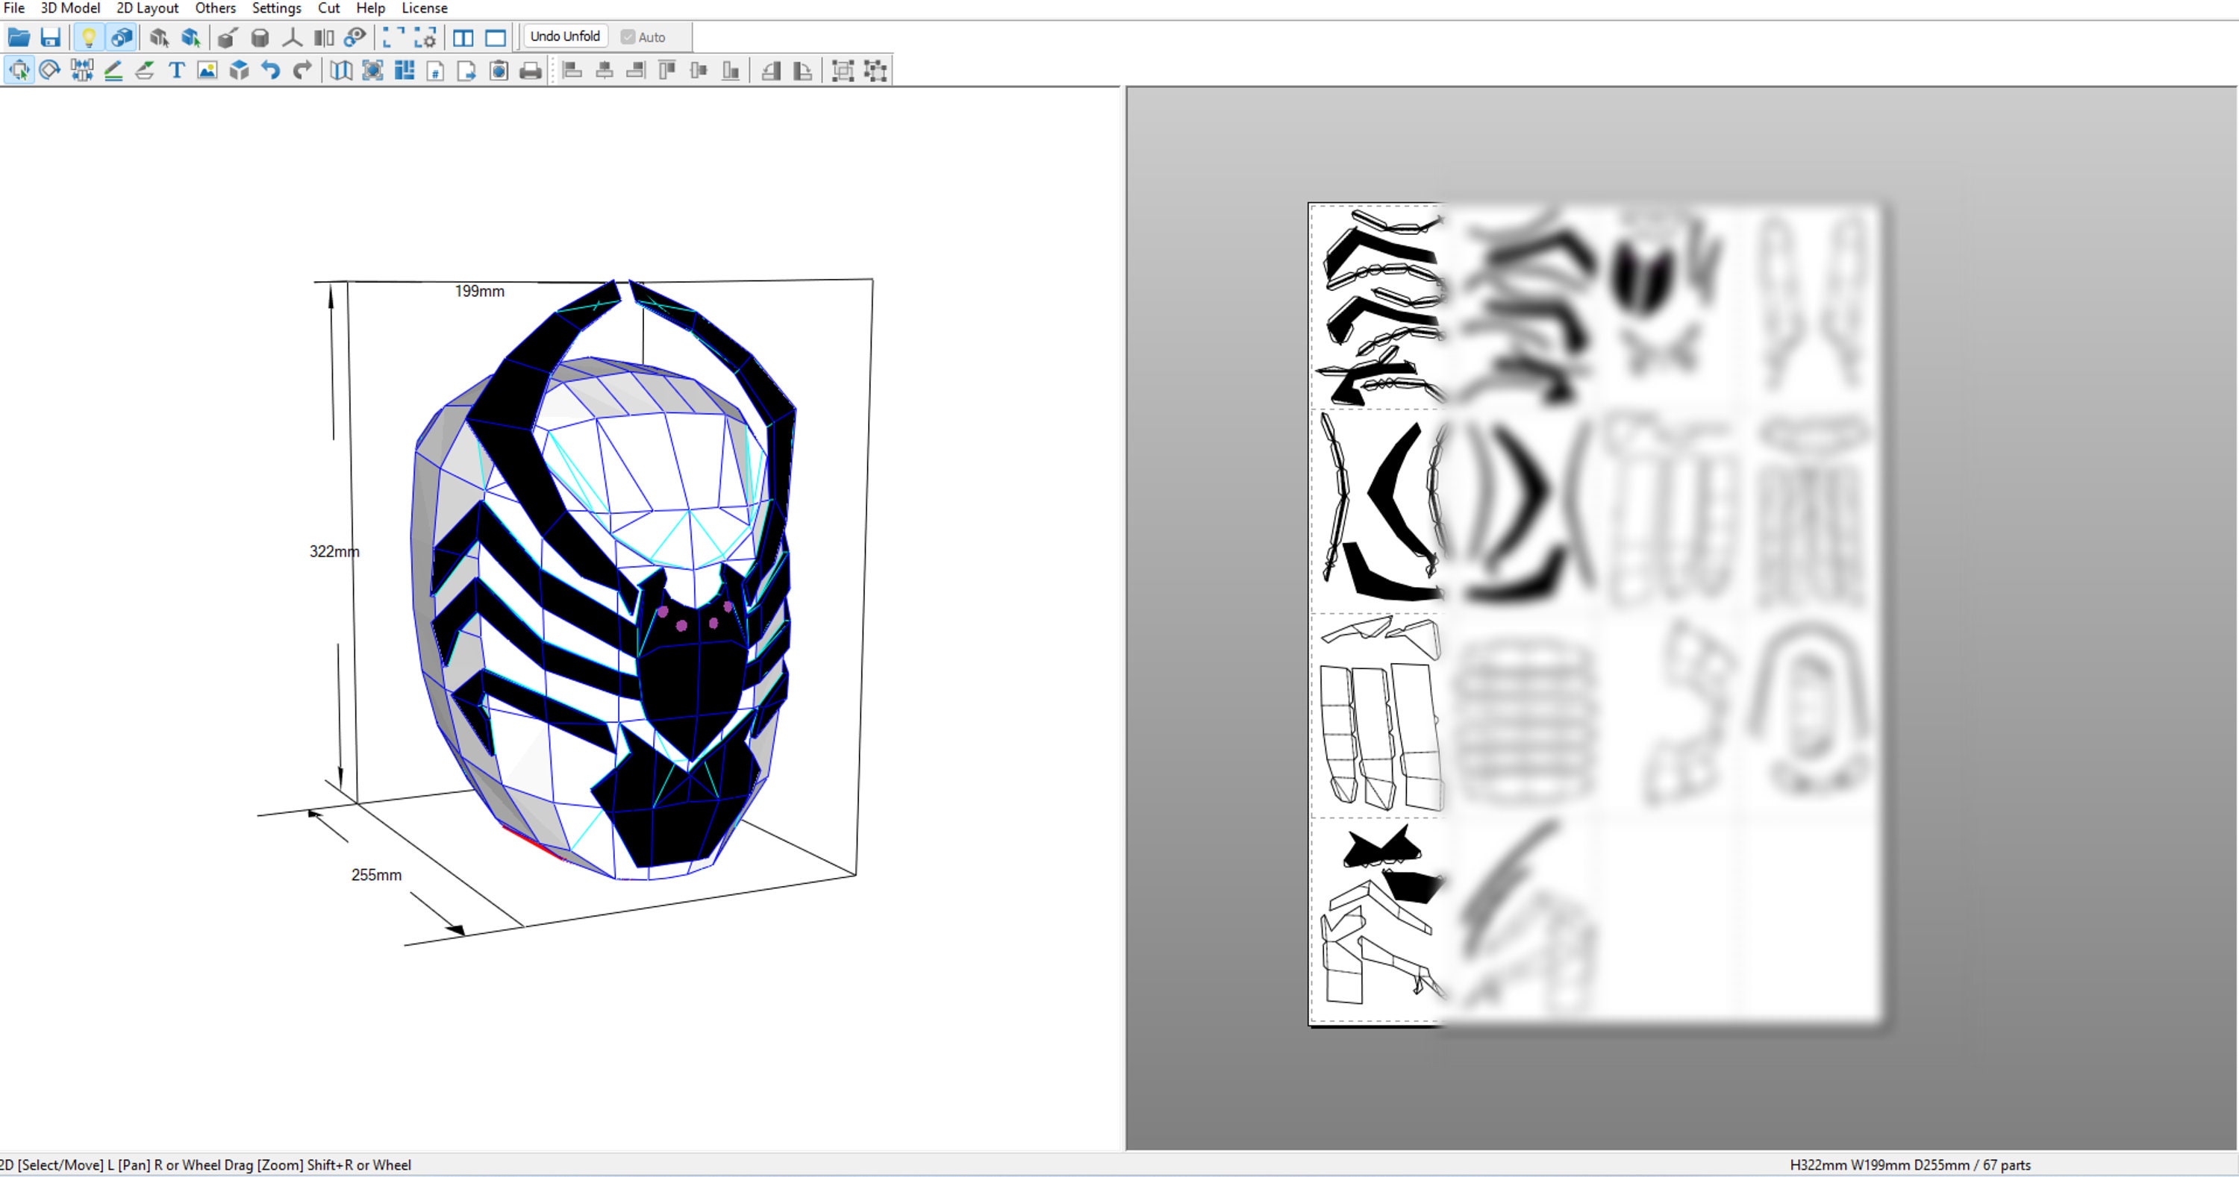Click the Redo arrow icon
Image resolution: width=2239 pixels, height=1177 pixels.
(301, 70)
